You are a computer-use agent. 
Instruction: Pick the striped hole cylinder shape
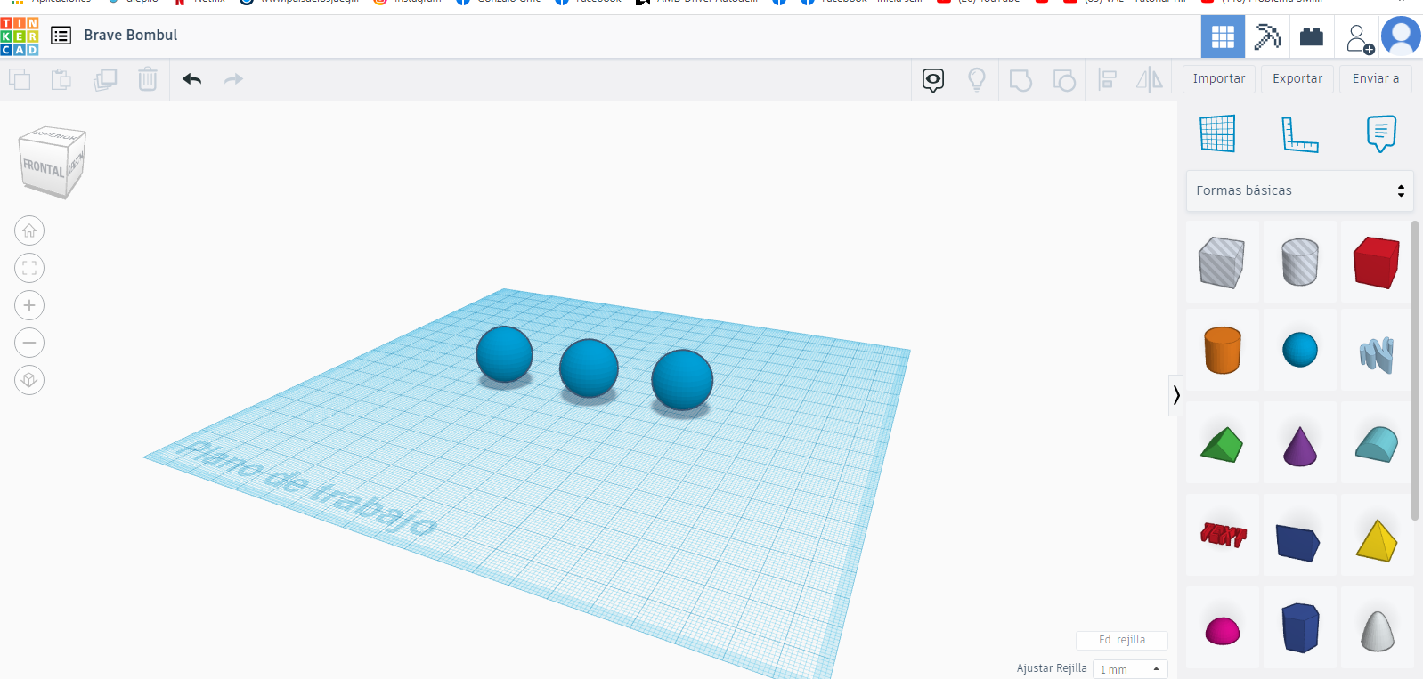1300,263
